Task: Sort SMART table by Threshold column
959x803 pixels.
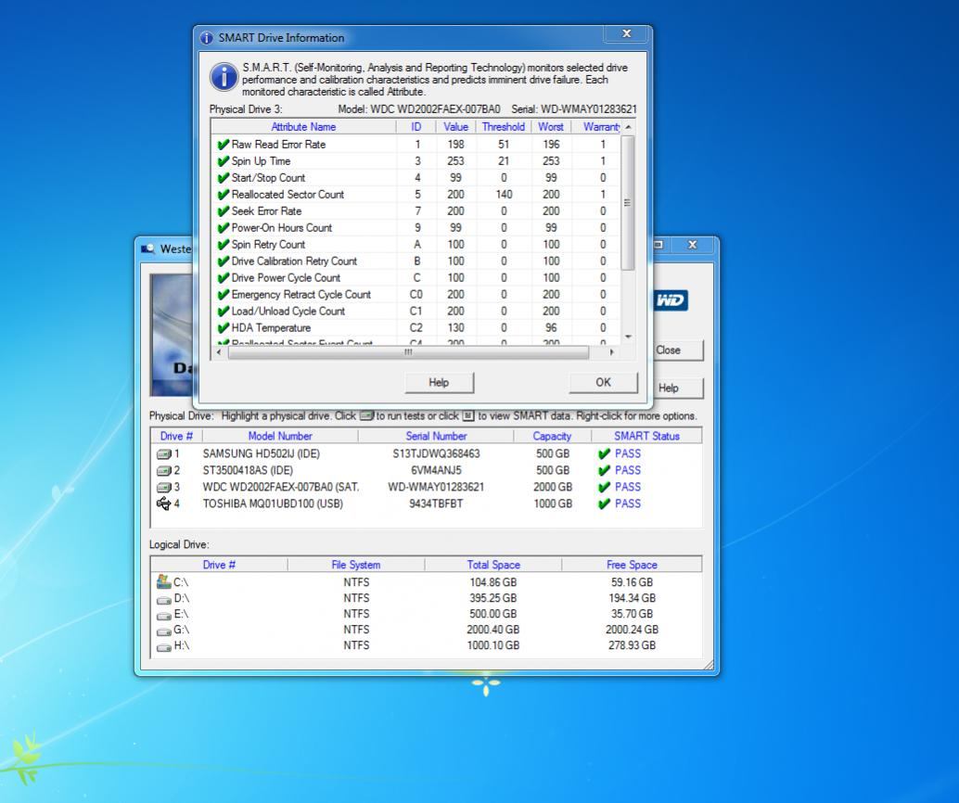Action: pyautogui.click(x=504, y=127)
